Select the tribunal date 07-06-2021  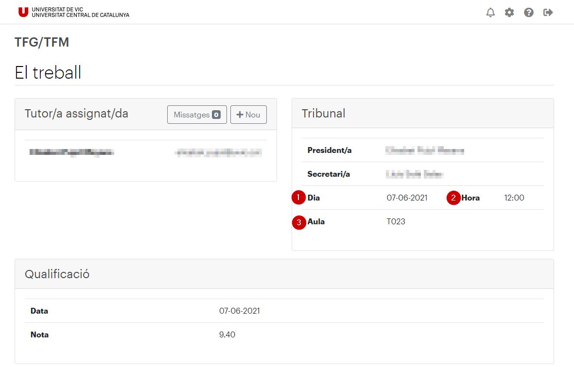point(407,198)
